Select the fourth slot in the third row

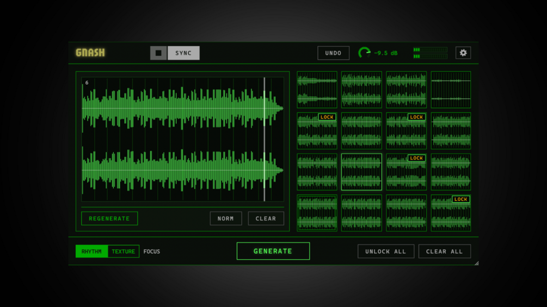[451, 172]
